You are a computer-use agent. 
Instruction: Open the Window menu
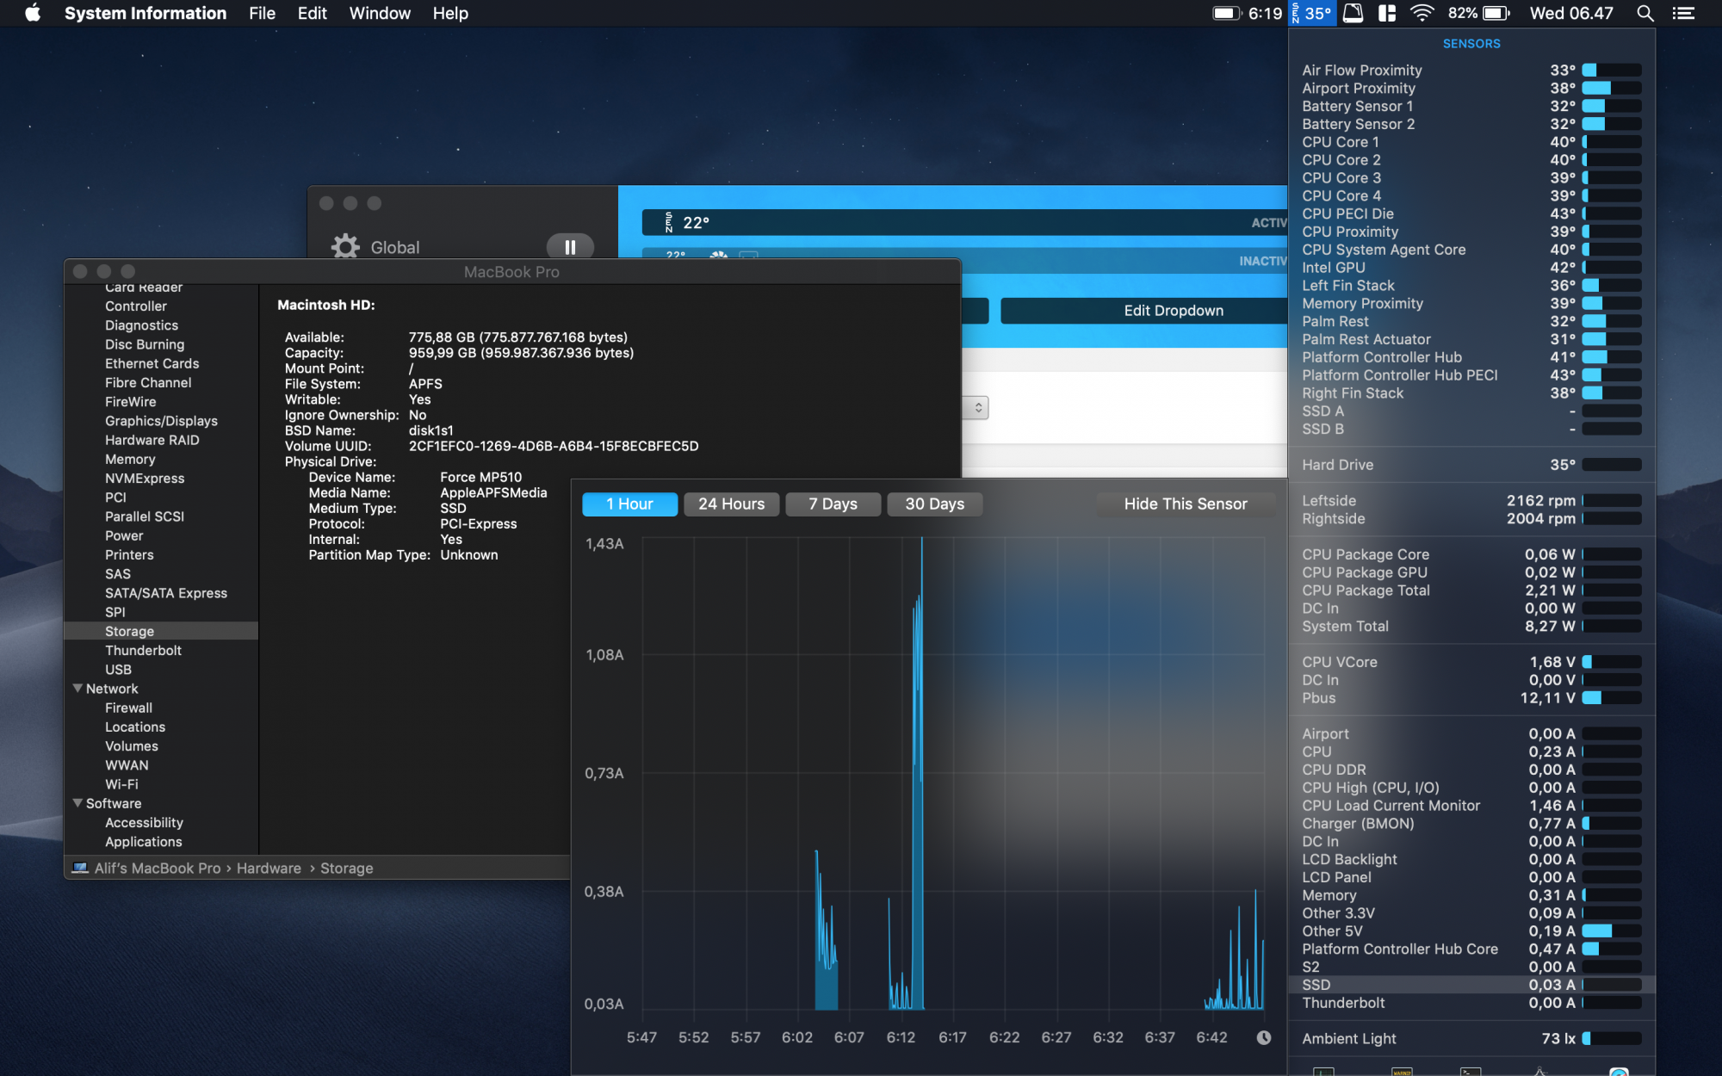379,13
